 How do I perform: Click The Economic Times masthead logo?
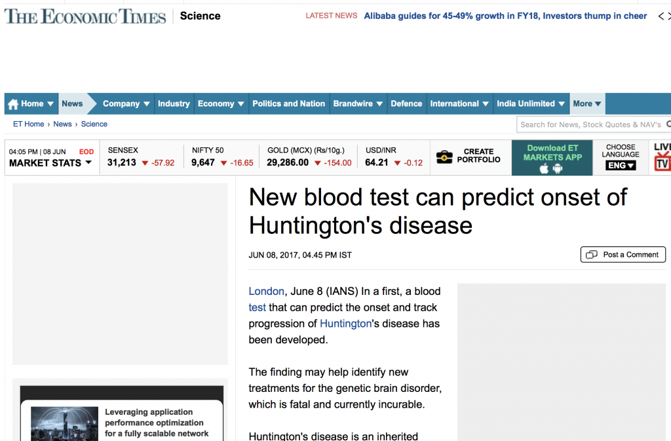pyautogui.click(x=85, y=15)
